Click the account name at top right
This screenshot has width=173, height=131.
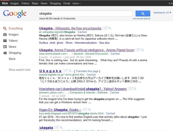pos(171,3)
